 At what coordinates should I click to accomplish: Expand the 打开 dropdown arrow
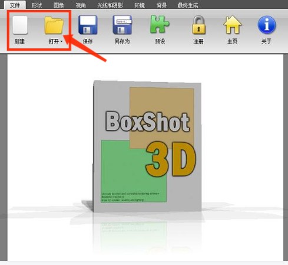[x=61, y=41]
